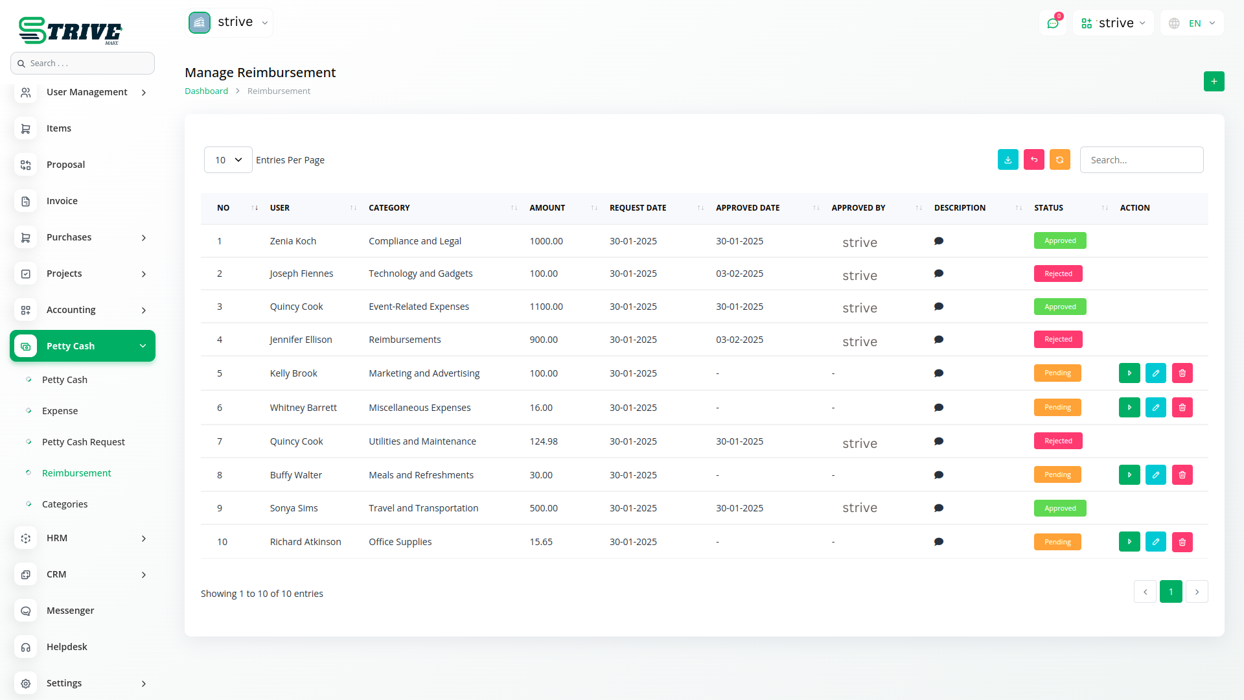Click edit pencil icon for Kelly Brook
The width and height of the screenshot is (1244, 700).
[1155, 373]
